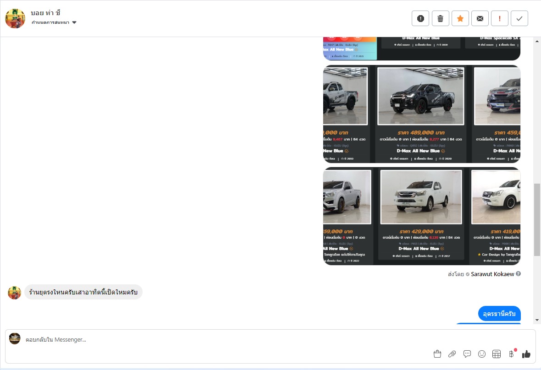Open the appointment calendar icon
541x370 pixels.
coord(496,354)
